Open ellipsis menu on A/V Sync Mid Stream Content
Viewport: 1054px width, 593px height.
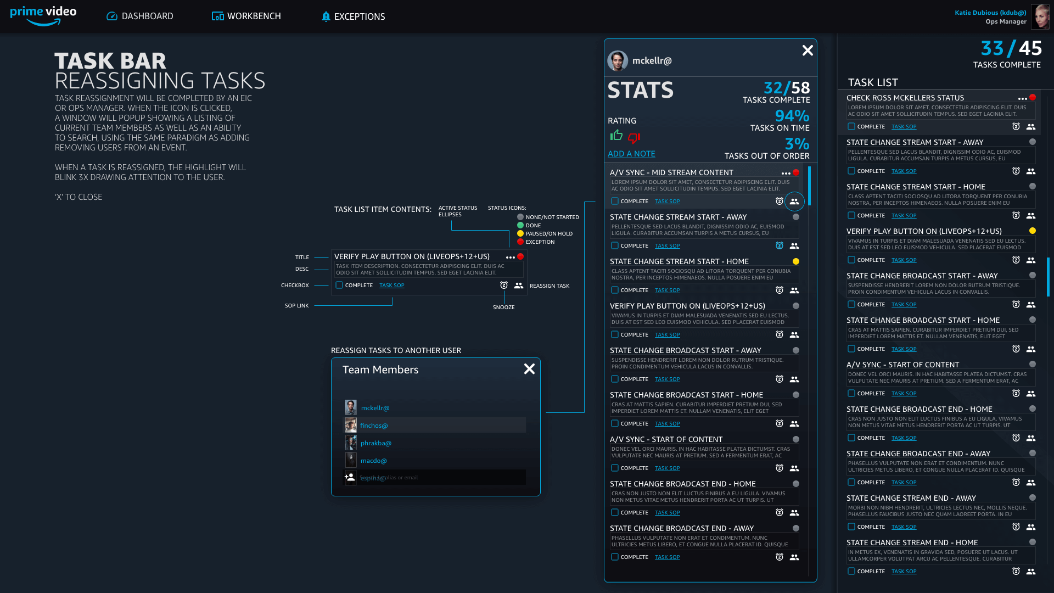click(786, 174)
